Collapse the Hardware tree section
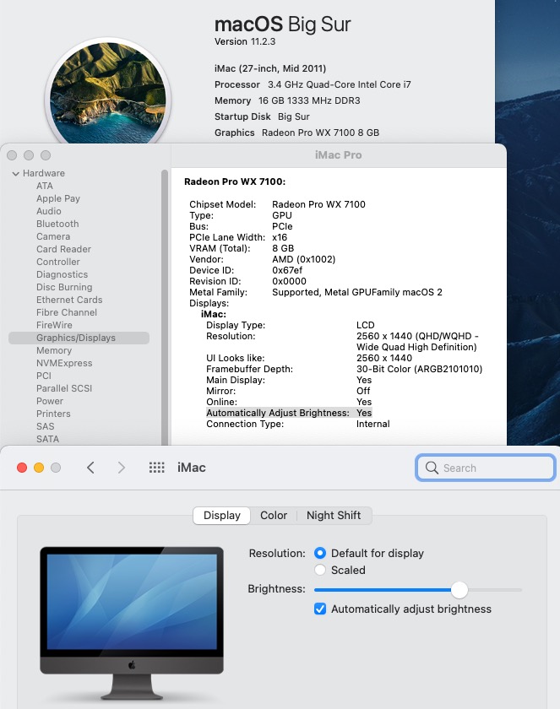 (16, 174)
